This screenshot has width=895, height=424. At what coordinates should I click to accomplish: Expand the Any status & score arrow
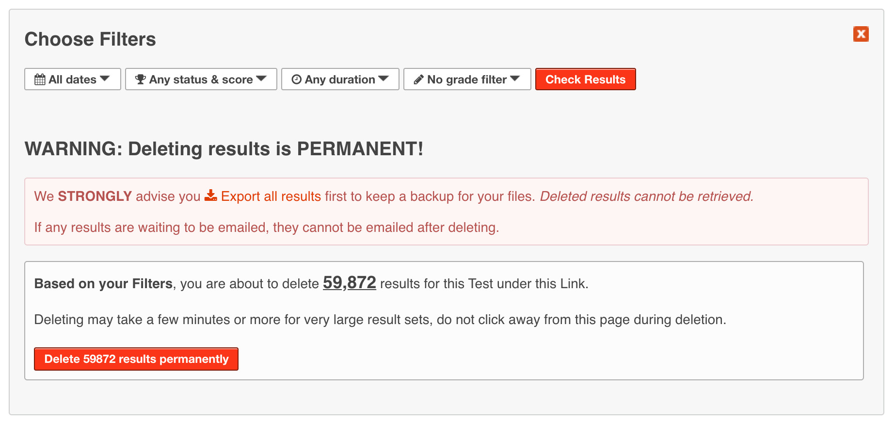261,79
